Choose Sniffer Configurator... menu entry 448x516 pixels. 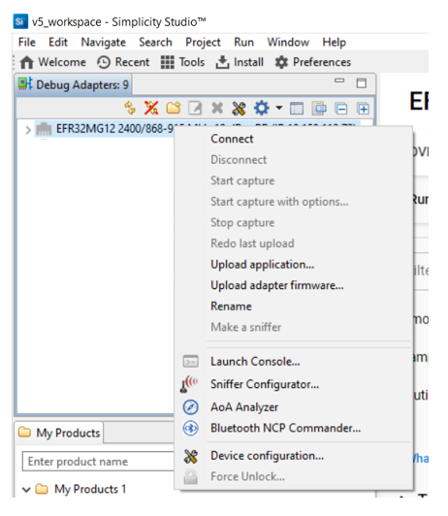tap(265, 384)
